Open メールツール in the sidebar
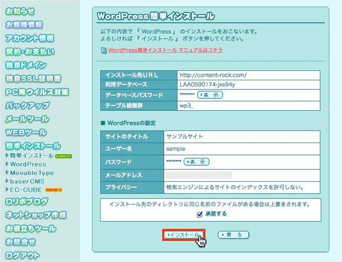Viewport: 342px width, 262px height. coord(27,119)
